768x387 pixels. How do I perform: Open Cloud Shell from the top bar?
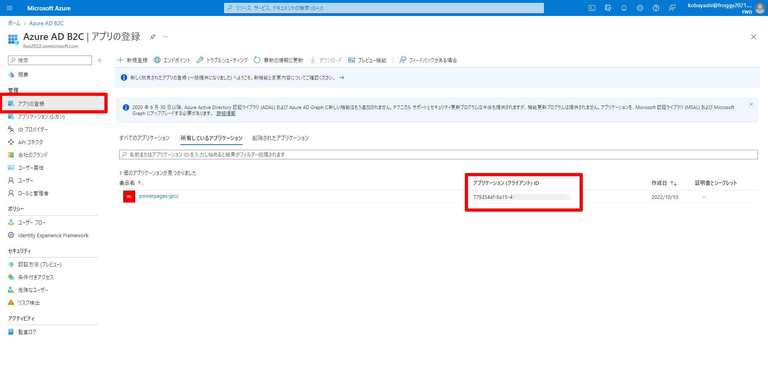(592, 8)
